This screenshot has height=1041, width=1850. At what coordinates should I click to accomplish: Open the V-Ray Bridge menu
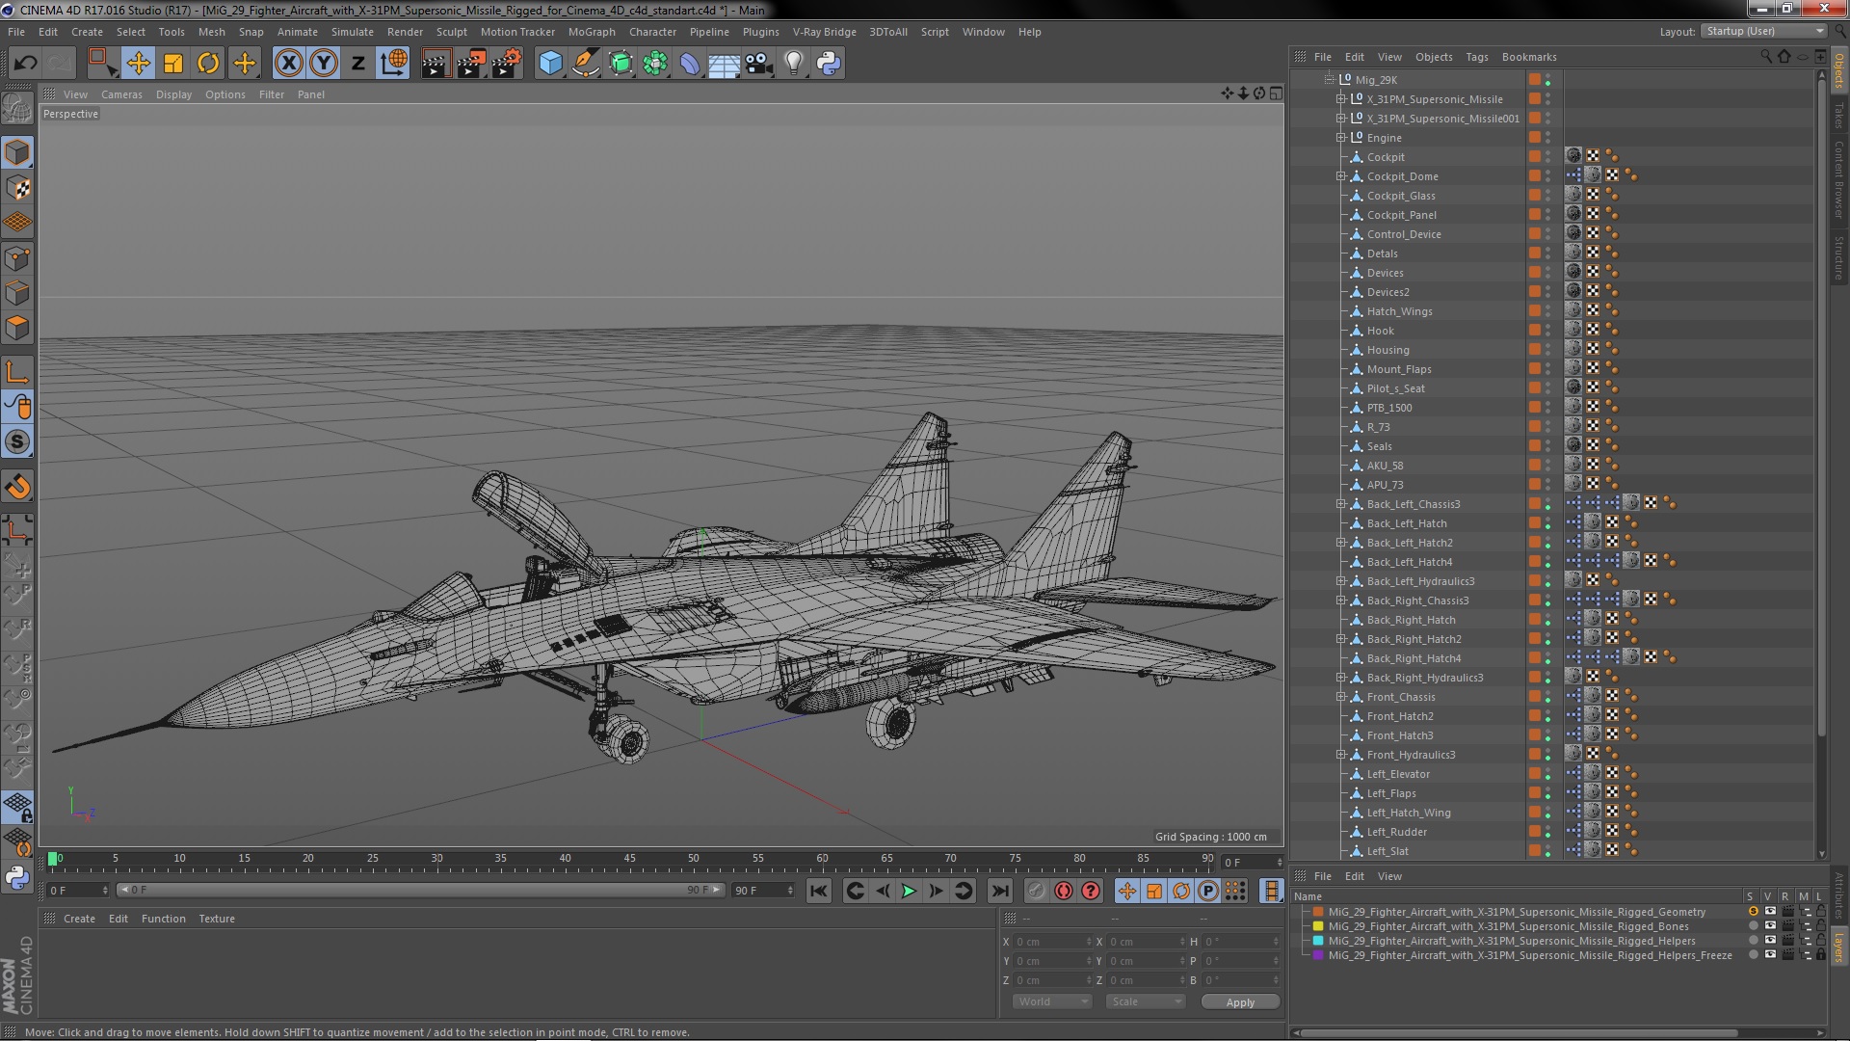coord(825,32)
